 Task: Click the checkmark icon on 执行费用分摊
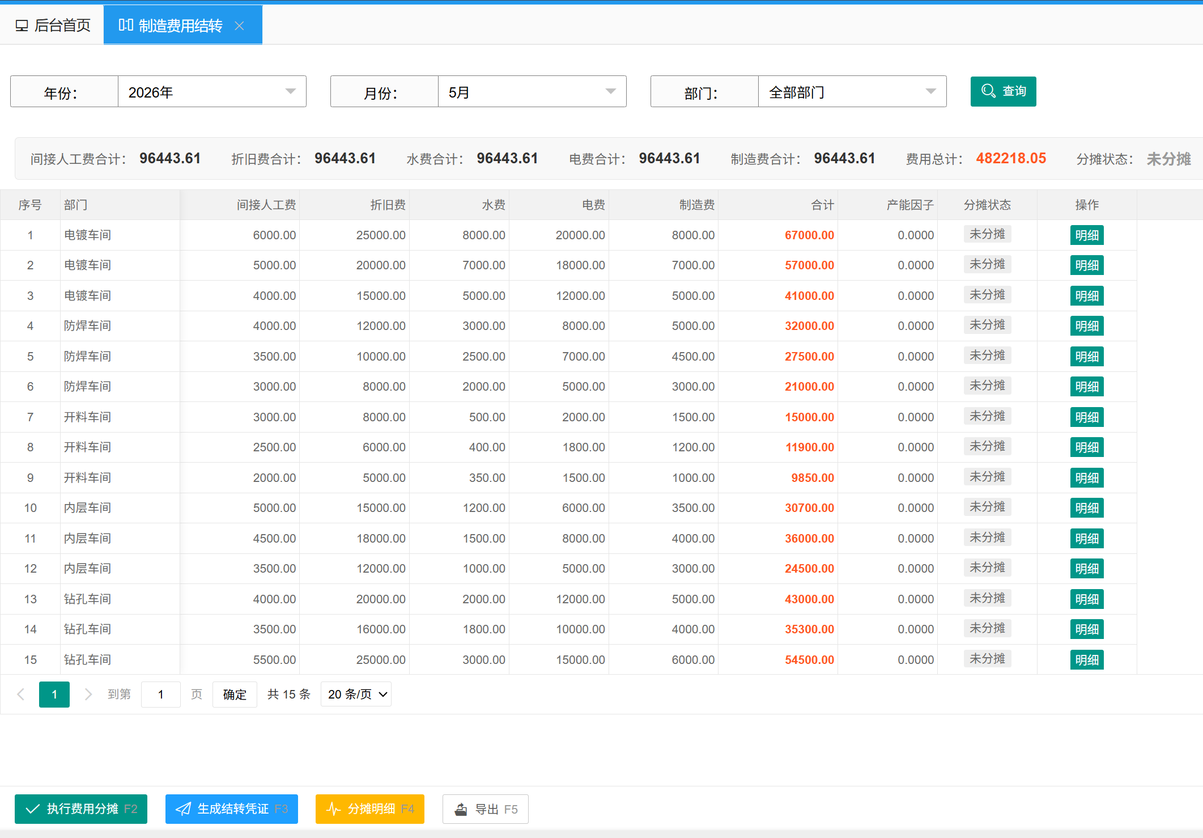(33, 809)
